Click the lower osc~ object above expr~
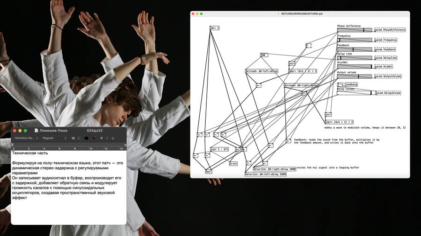 pyautogui.click(x=328, y=114)
